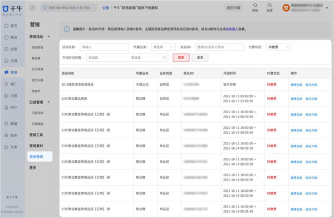This screenshot has width=334, height=218.
Task: Open the 商品 products sidebar icon
Action: tap(6, 37)
